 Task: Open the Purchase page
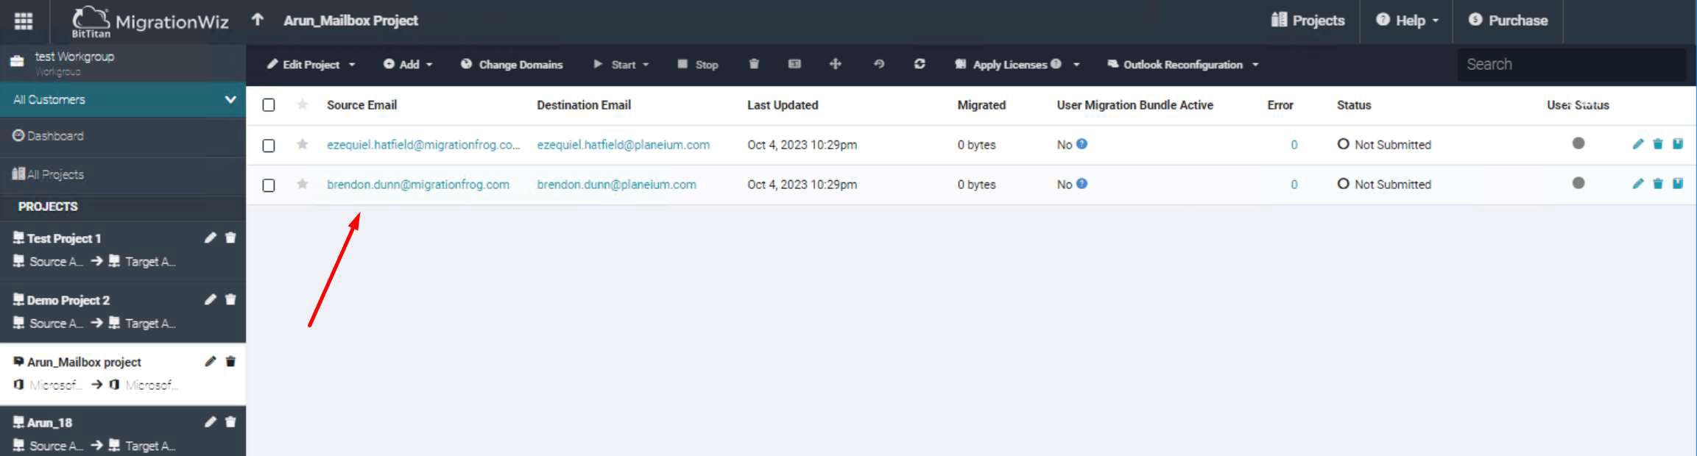(1508, 21)
